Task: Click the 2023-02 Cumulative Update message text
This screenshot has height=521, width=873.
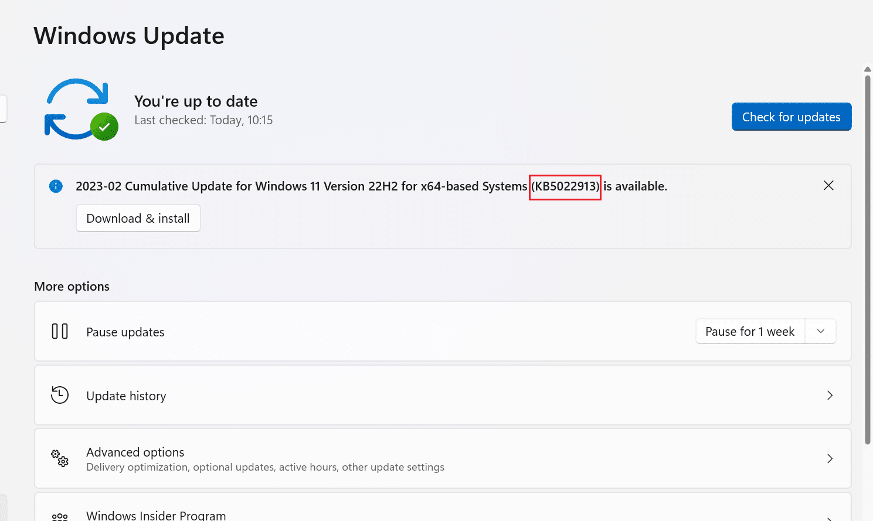Action: 371,186
